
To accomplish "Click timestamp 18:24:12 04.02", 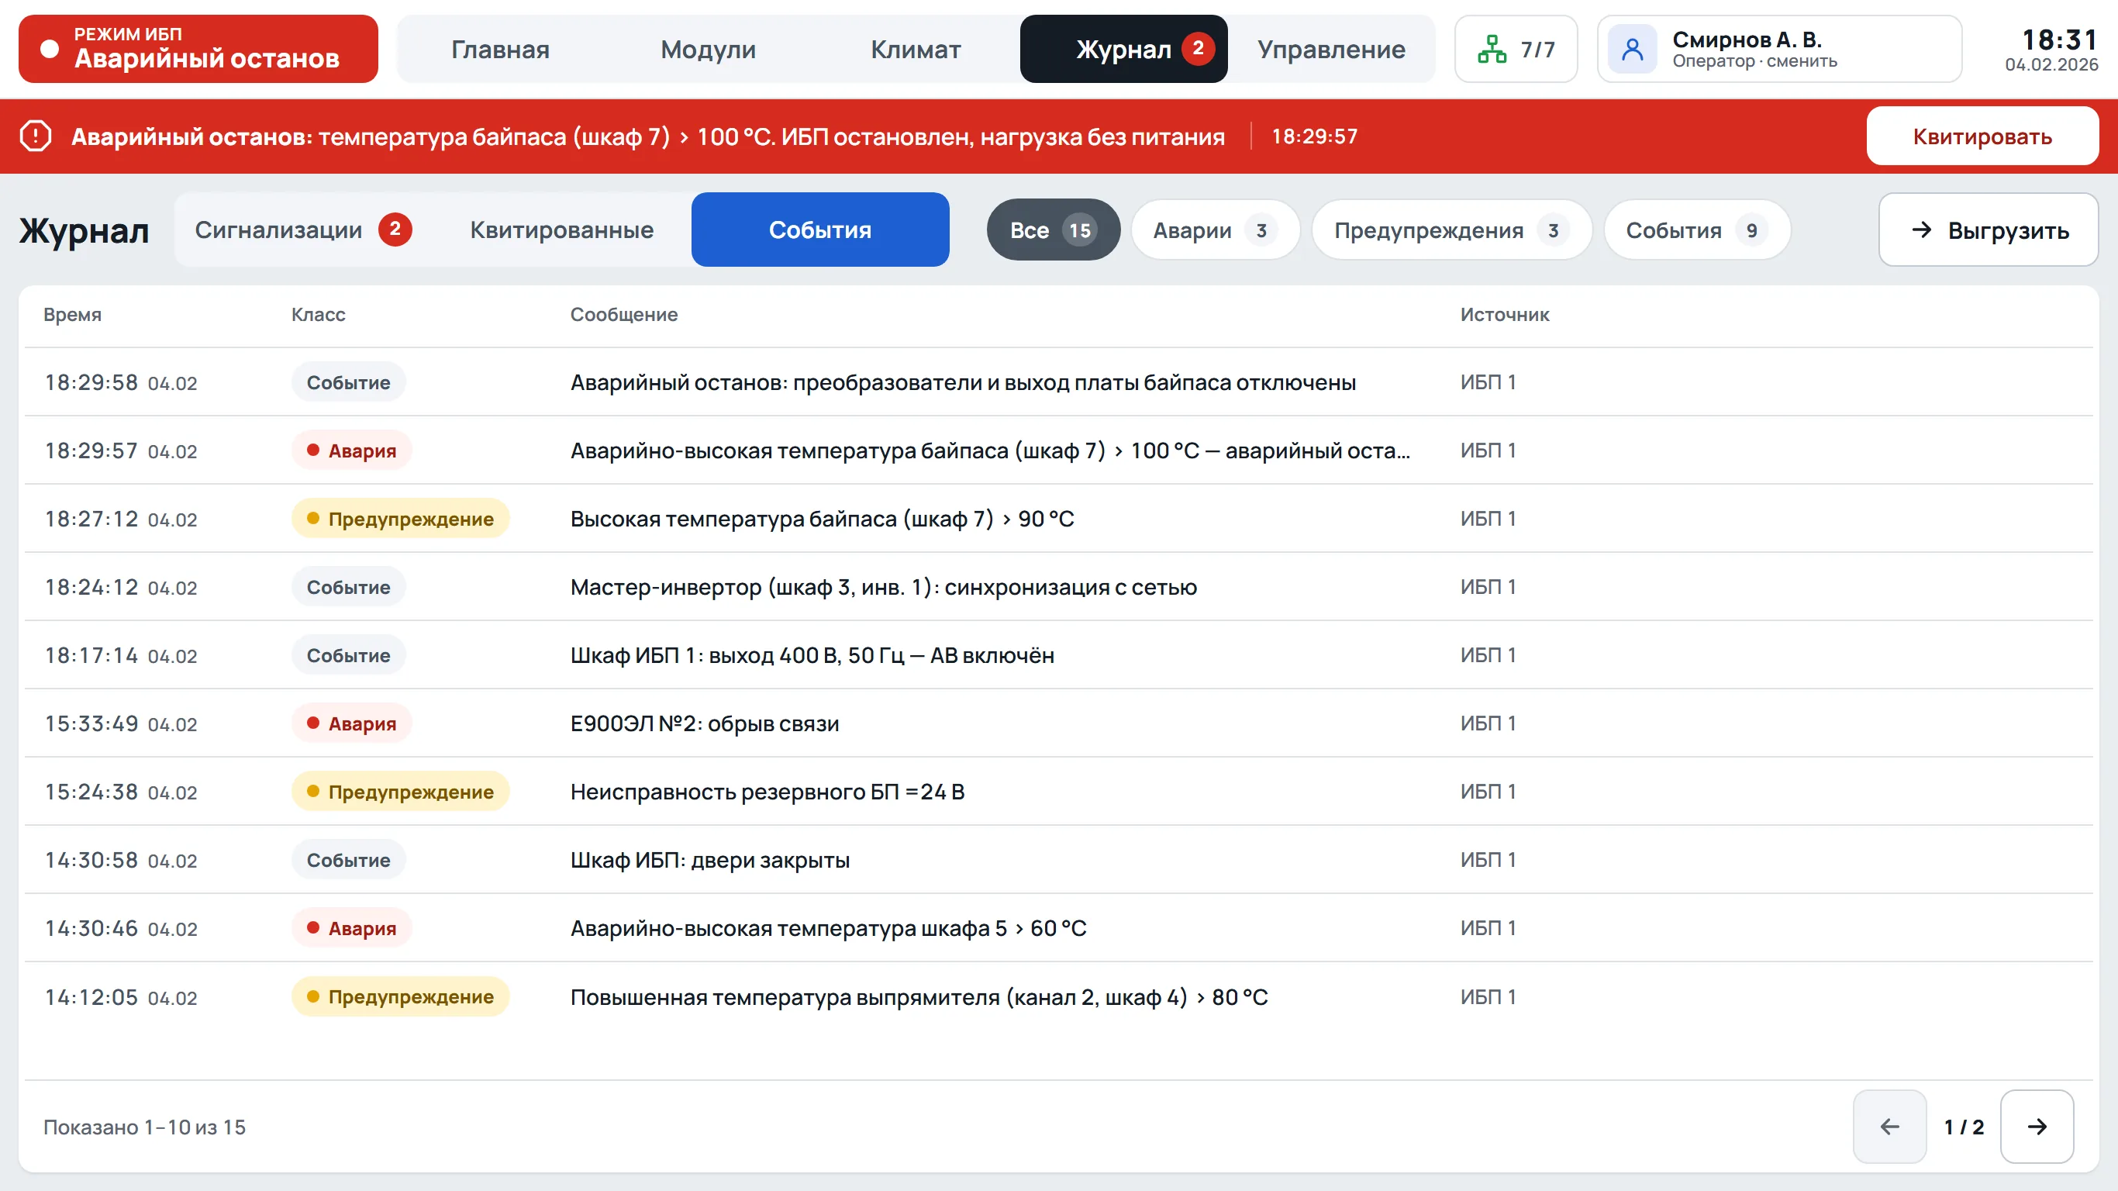I will pyautogui.click(x=121, y=586).
